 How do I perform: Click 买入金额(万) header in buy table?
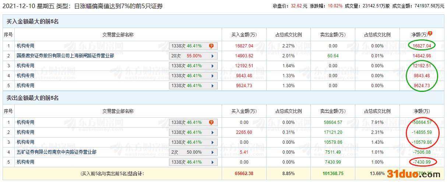click(x=244, y=35)
